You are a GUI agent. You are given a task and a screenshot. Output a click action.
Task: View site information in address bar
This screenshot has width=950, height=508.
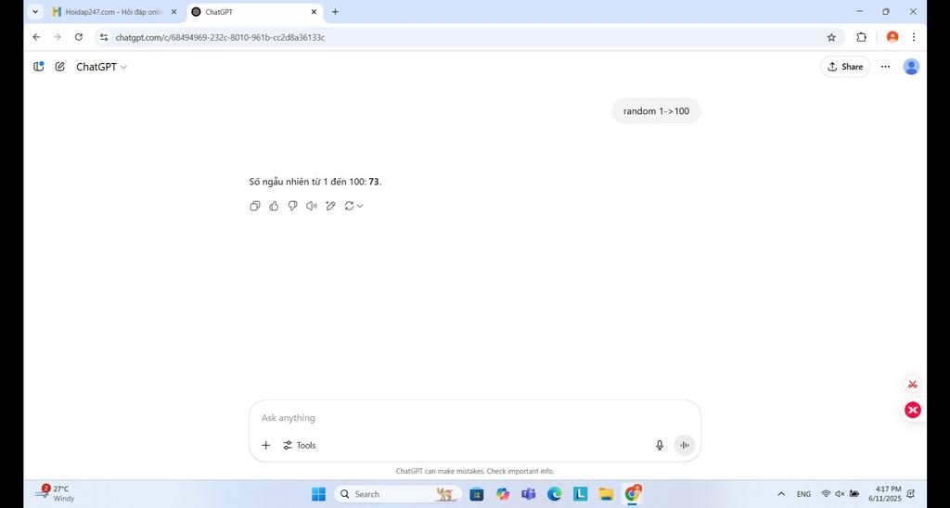pos(104,37)
